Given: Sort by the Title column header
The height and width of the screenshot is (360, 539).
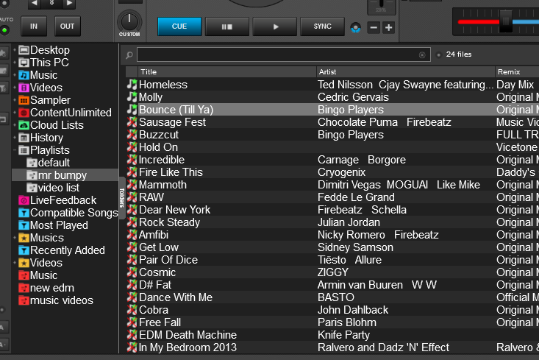Looking at the screenshot, I should click(x=227, y=72).
